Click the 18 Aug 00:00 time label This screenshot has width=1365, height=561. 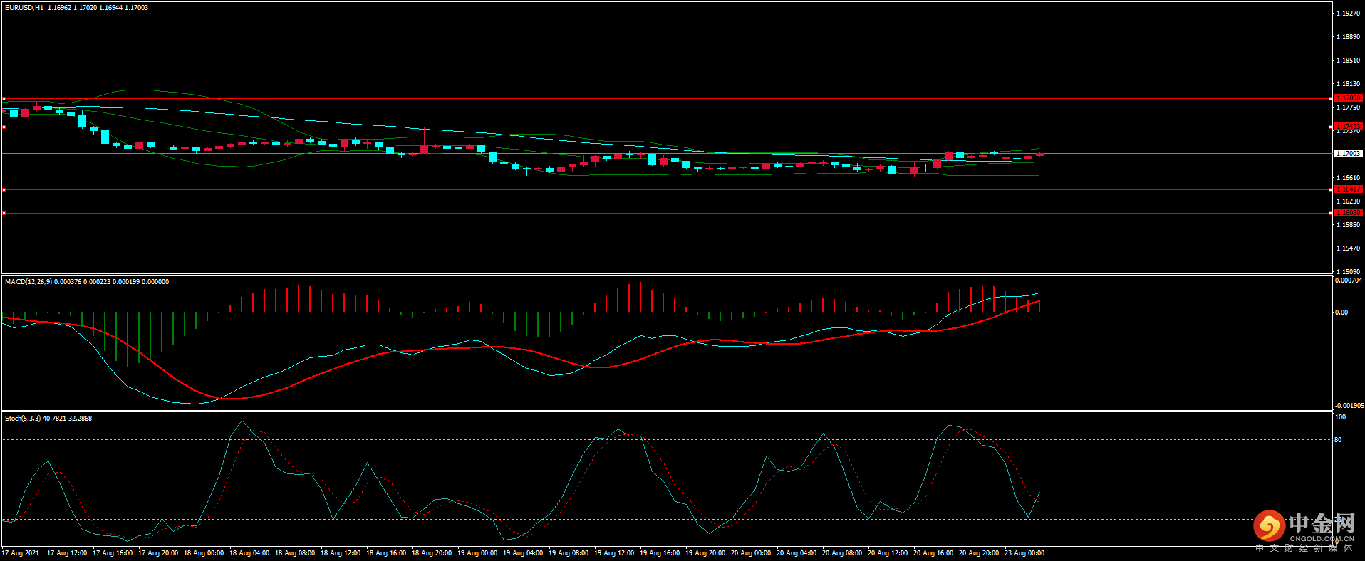coord(203,553)
